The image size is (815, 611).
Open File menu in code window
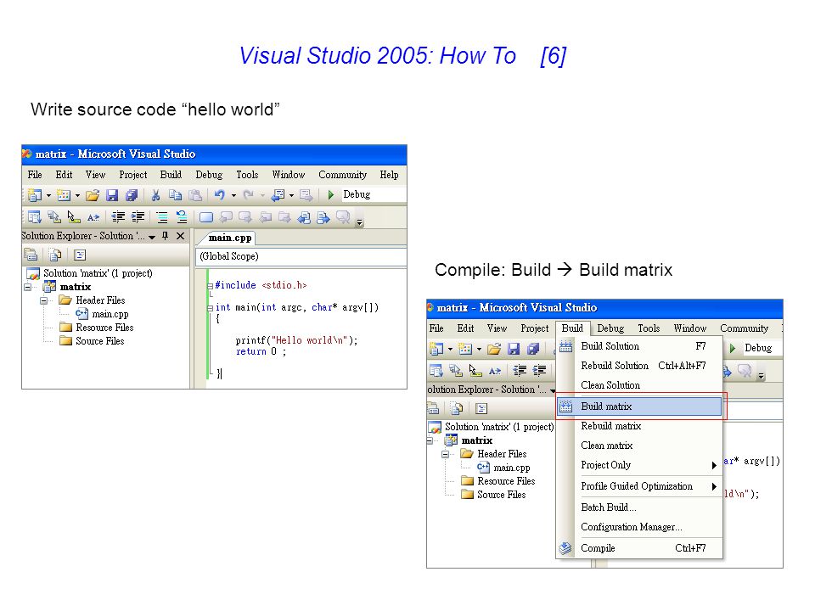(35, 175)
